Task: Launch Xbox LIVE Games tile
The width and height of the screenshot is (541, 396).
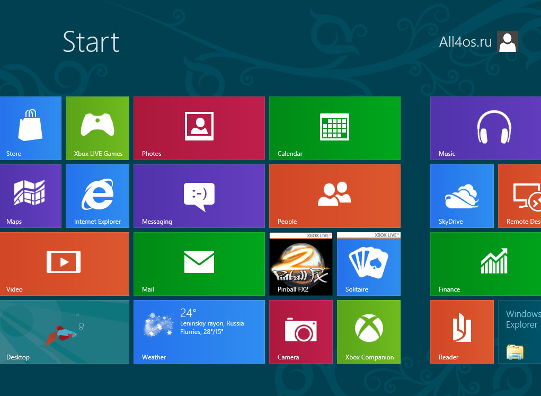Action: [97, 128]
